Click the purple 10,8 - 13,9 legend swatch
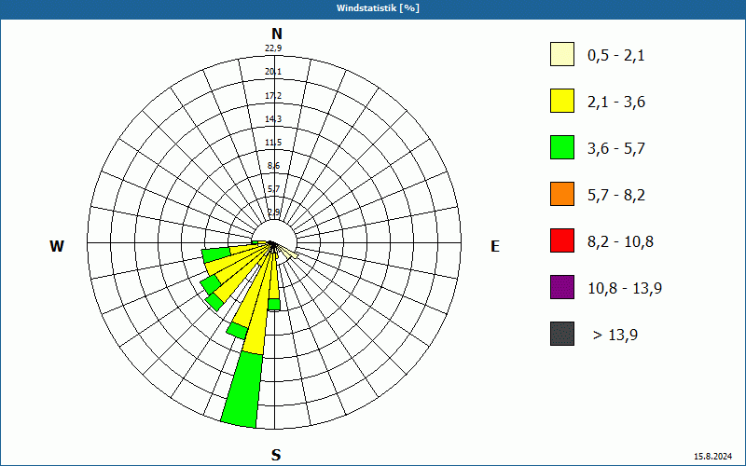 pos(562,287)
